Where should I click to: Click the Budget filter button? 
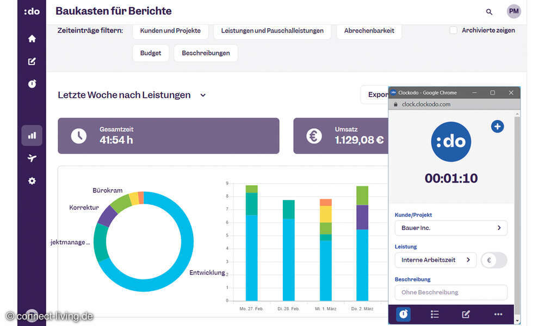(150, 53)
